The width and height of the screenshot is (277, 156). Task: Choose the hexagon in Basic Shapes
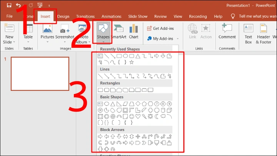point(150,104)
